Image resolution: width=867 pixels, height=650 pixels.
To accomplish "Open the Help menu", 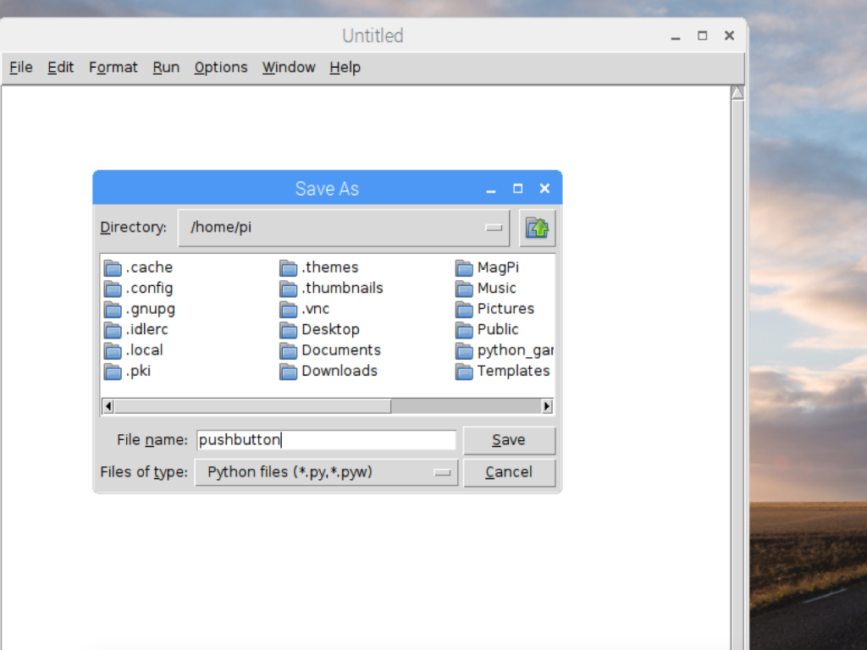I will click(345, 68).
